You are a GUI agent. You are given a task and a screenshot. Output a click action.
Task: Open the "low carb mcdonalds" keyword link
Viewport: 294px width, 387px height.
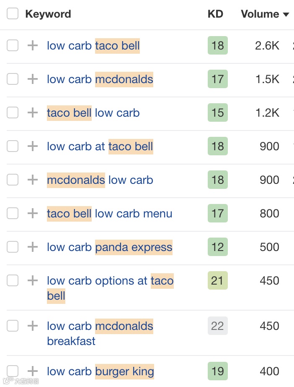100,79
